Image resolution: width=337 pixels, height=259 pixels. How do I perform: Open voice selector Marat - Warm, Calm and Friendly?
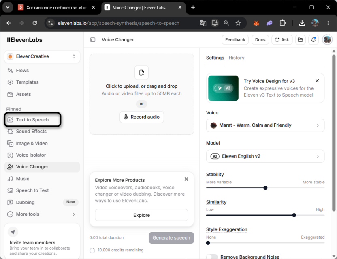265,125
